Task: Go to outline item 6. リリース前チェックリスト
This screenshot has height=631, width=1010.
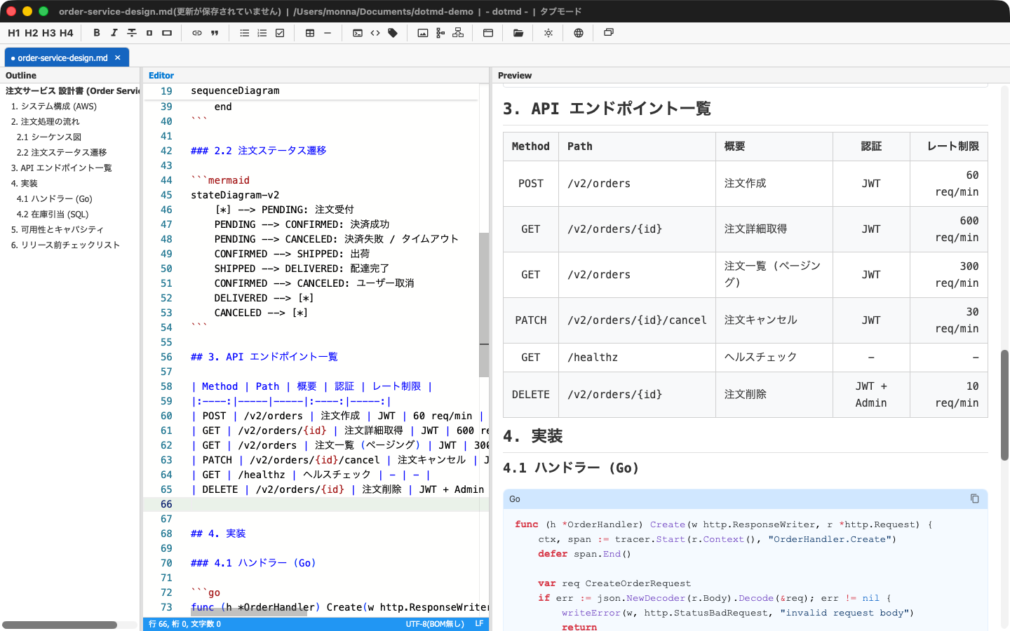Action: 66,245
